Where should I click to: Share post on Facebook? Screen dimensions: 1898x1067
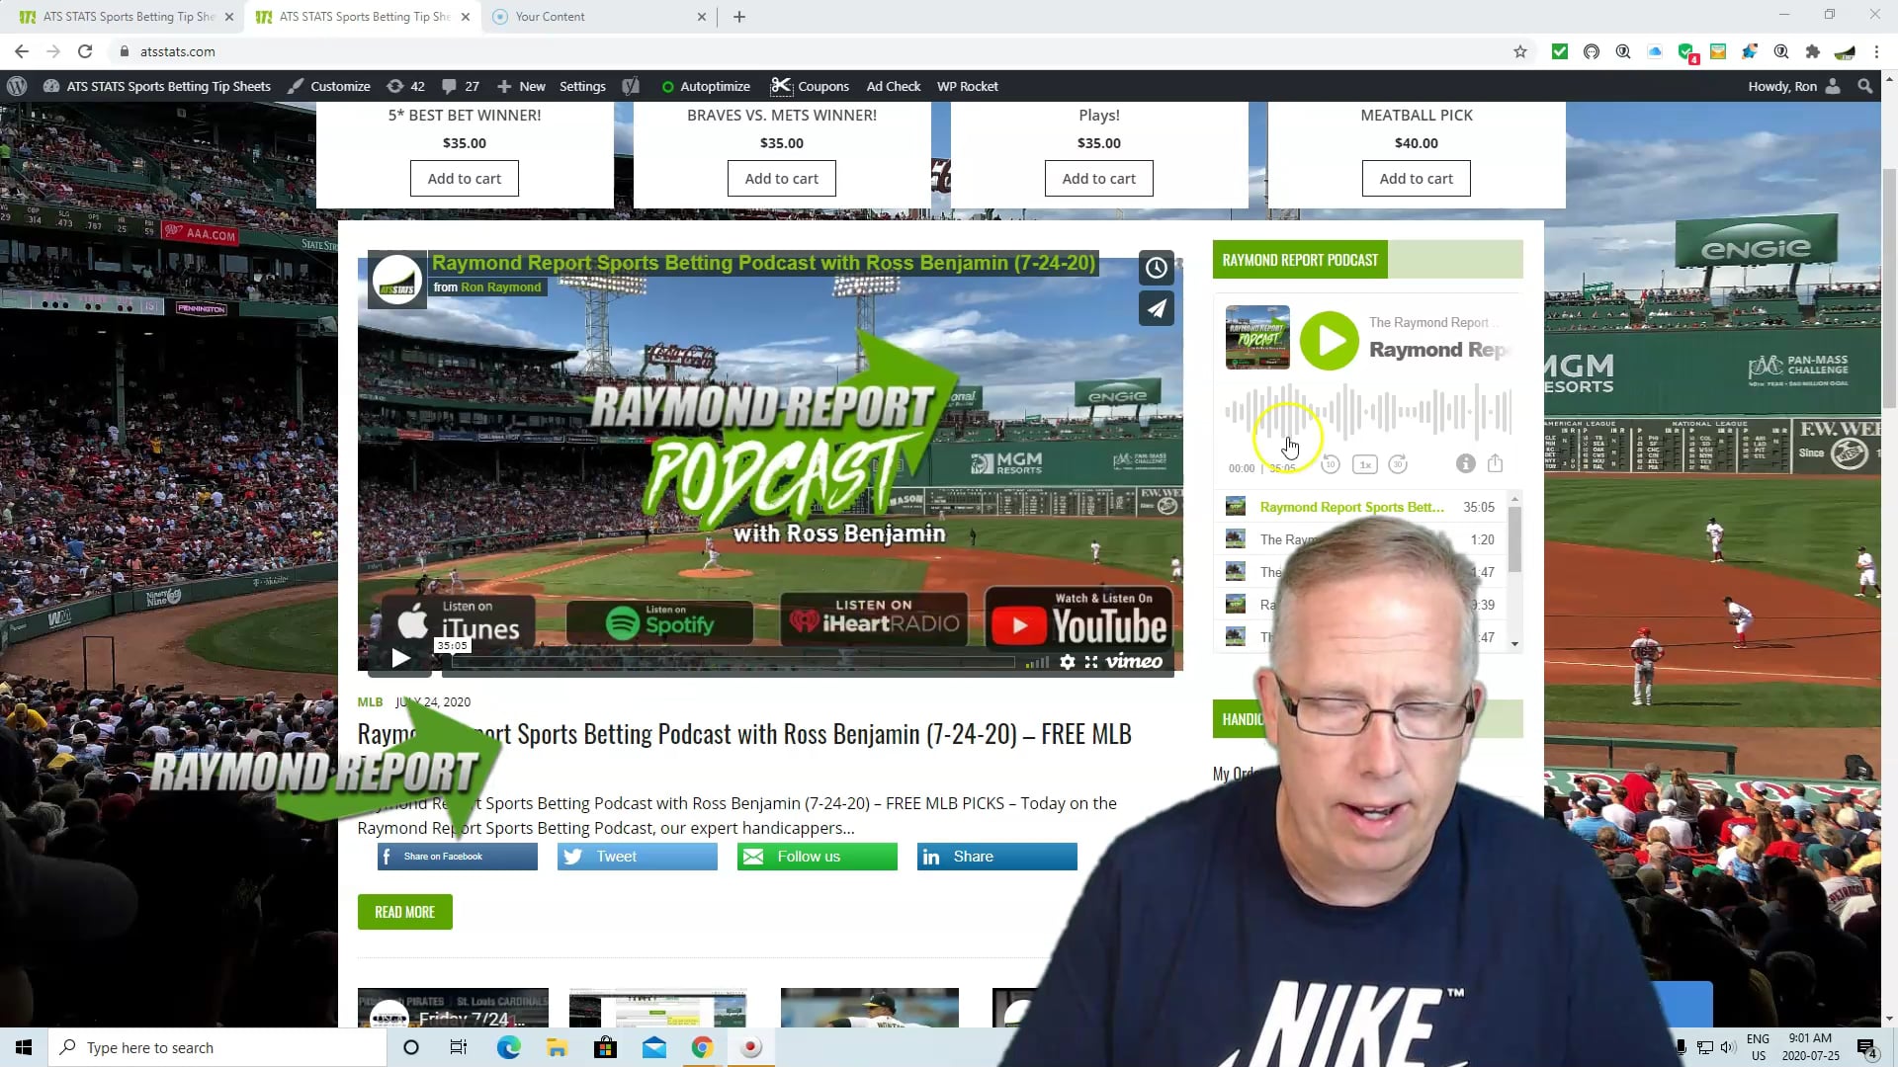pos(458,857)
